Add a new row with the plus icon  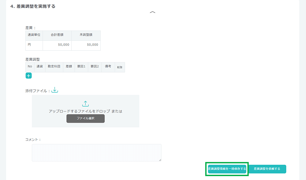(28, 76)
